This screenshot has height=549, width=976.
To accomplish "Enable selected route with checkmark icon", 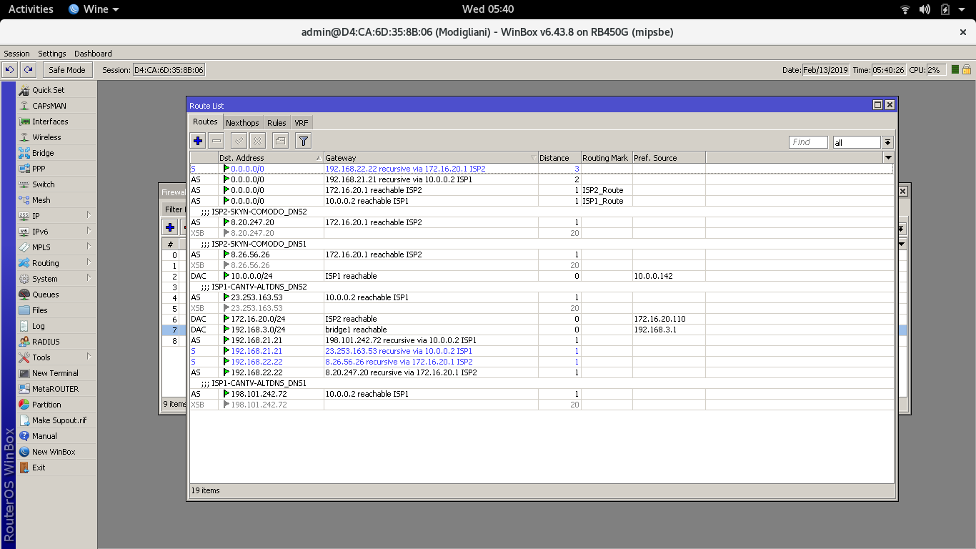I will tap(238, 140).
